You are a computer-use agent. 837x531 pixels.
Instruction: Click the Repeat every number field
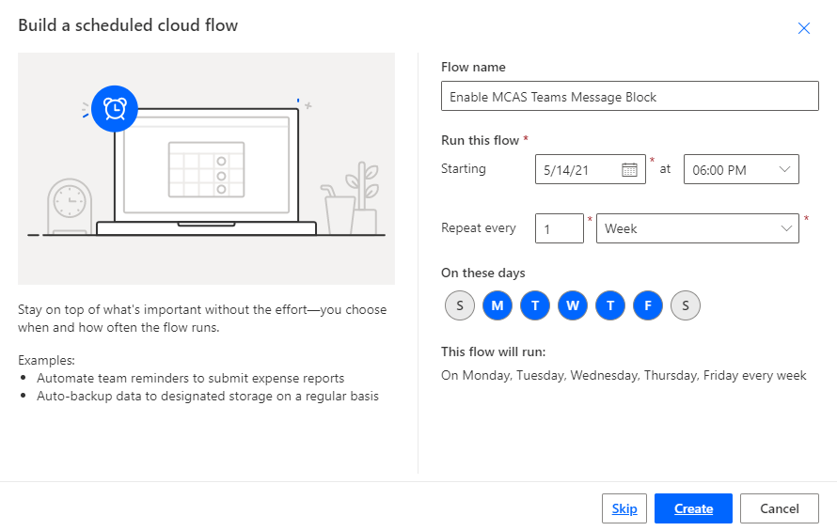click(560, 228)
